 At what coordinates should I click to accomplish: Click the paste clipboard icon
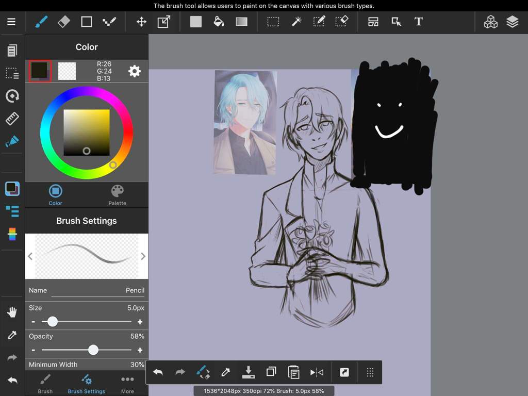293,372
